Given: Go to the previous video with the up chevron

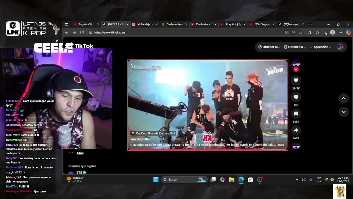Looking at the screenshot, I should (344, 98).
